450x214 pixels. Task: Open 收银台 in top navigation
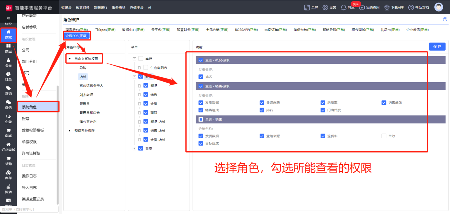pos(66,8)
